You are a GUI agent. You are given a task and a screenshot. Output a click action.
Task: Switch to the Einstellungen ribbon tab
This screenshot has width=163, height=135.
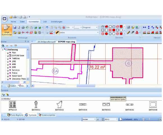pos(56,22)
